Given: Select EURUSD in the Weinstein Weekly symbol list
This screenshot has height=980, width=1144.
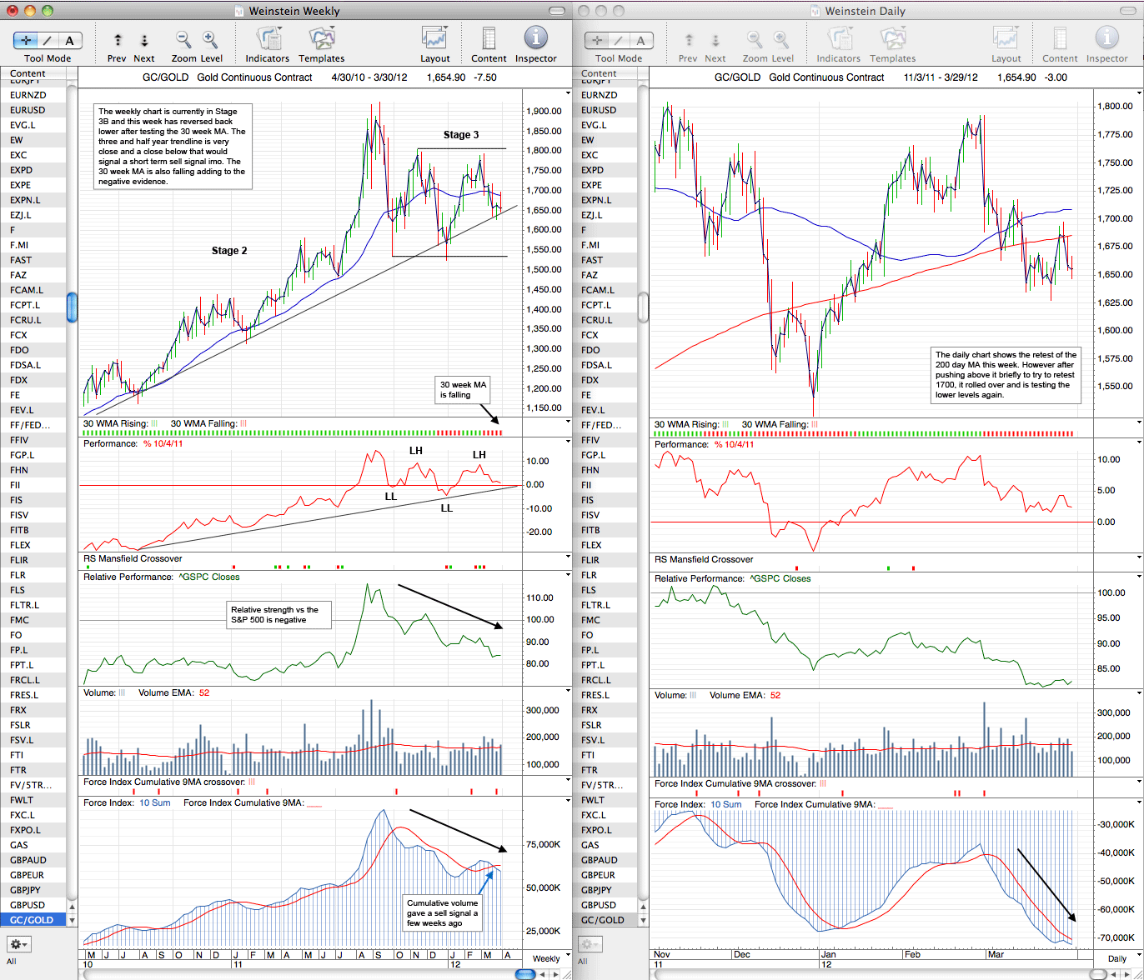Looking at the screenshot, I should click(33, 110).
